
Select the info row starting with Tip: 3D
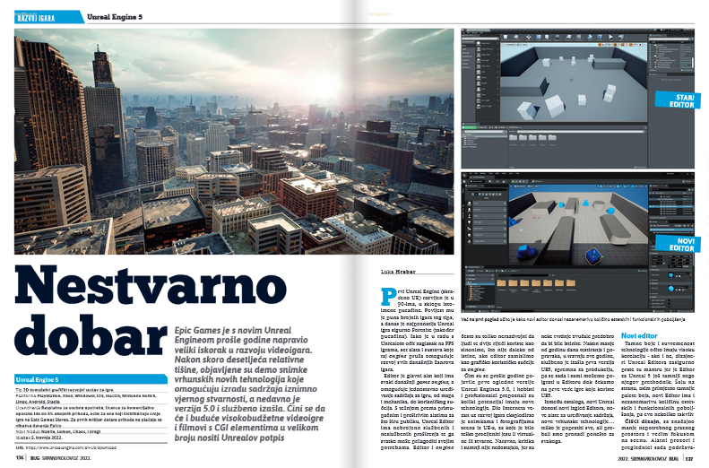pos(65,389)
